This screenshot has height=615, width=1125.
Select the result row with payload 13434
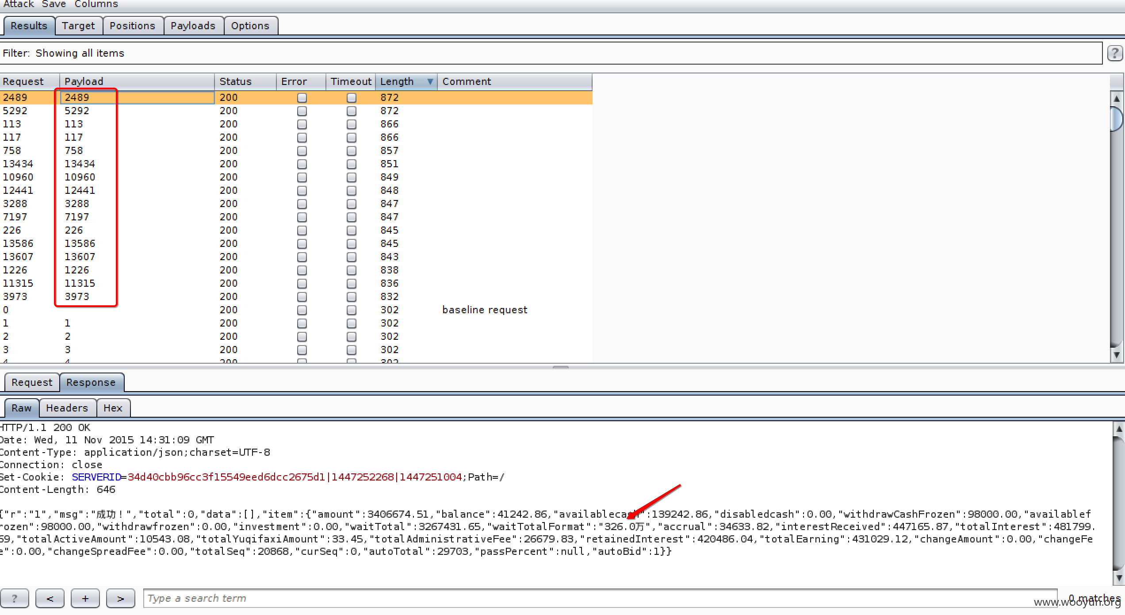pyautogui.click(x=296, y=164)
